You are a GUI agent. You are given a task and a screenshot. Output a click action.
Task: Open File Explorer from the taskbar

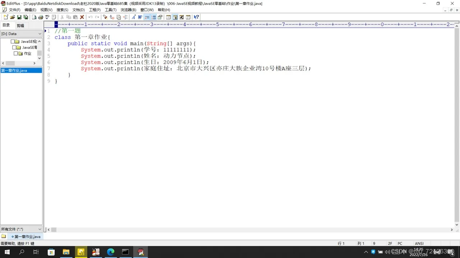66,252
